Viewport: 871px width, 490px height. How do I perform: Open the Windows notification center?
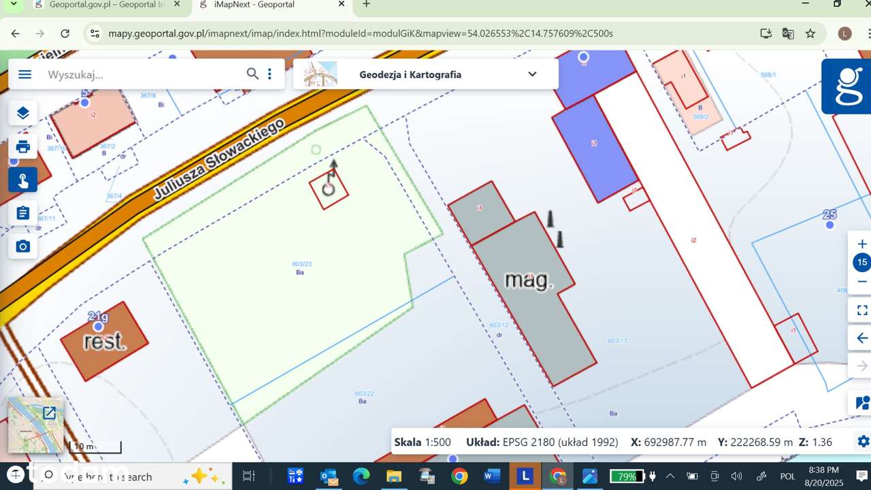tap(861, 476)
